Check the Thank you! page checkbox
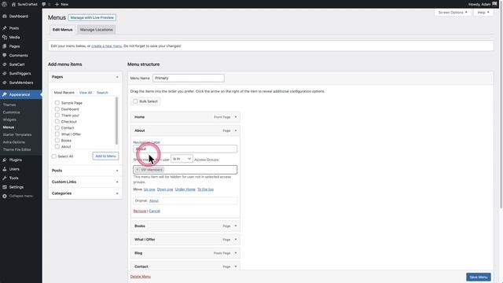The height and width of the screenshot is (283, 503). point(57,116)
